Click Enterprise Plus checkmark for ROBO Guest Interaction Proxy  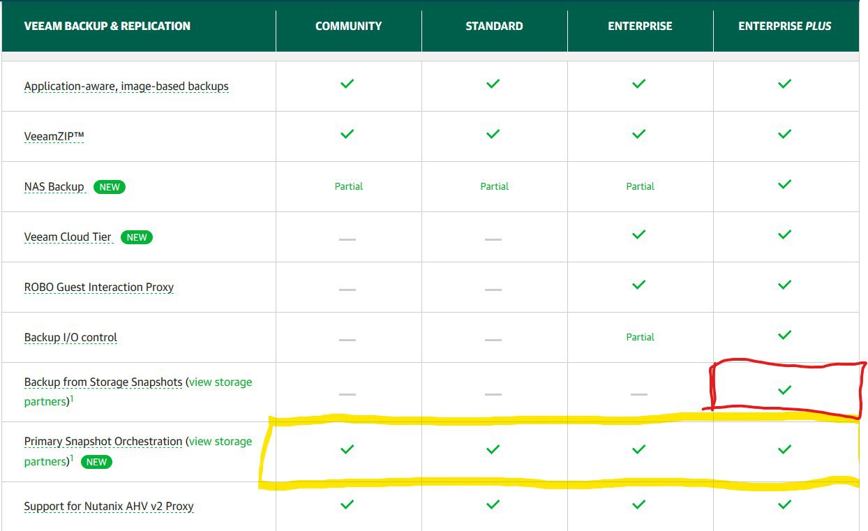785,285
